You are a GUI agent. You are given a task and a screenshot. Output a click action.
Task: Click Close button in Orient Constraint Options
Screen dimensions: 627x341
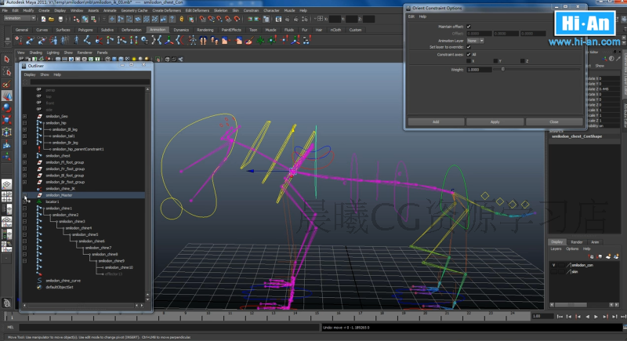click(554, 122)
